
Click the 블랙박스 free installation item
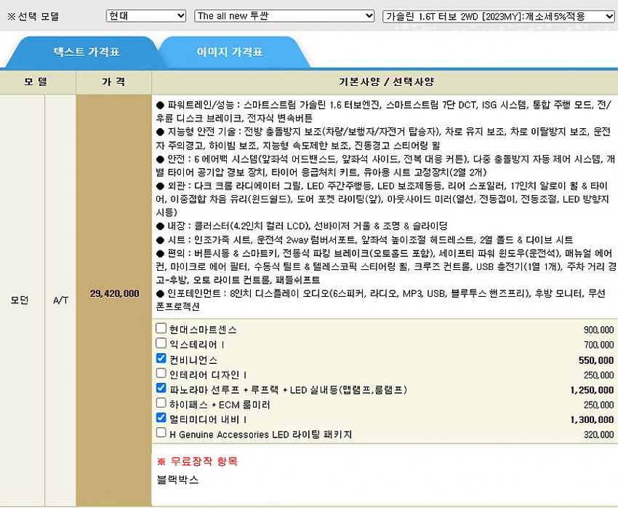pos(177,480)
